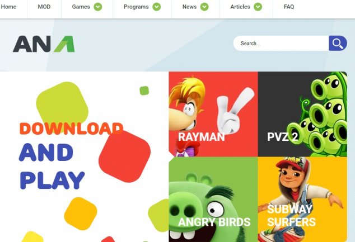
Task: Click the large red square in banner
Action: click(125, 156)
